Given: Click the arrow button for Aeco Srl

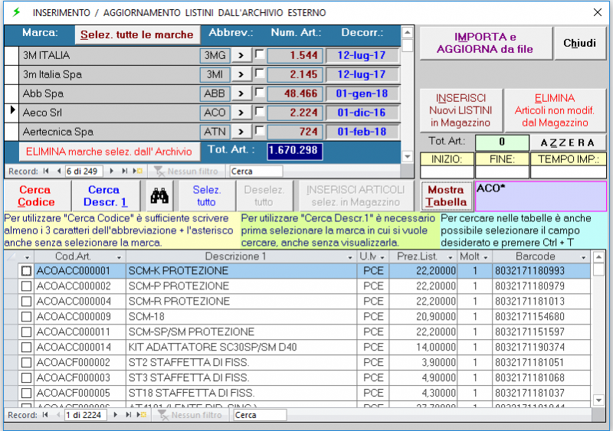Looking at the screenshot, I should [x=241, y=113].
